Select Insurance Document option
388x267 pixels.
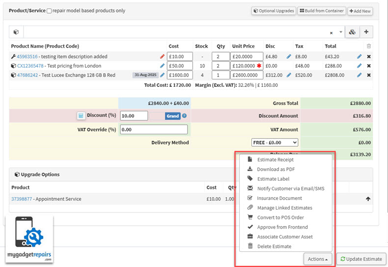pos(279,198)
